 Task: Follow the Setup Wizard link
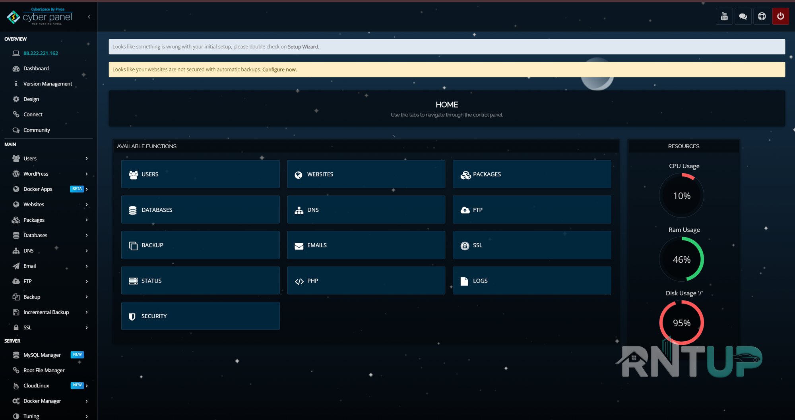point(303,47)
